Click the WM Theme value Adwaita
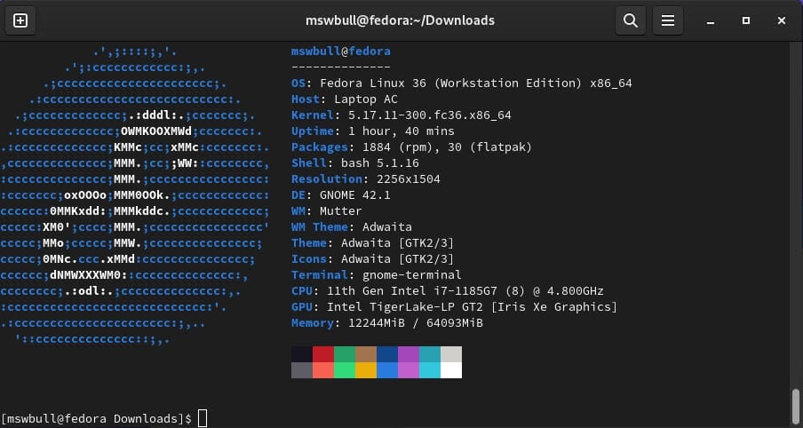Viewport: 803px width, 428px height. (386, 226)
